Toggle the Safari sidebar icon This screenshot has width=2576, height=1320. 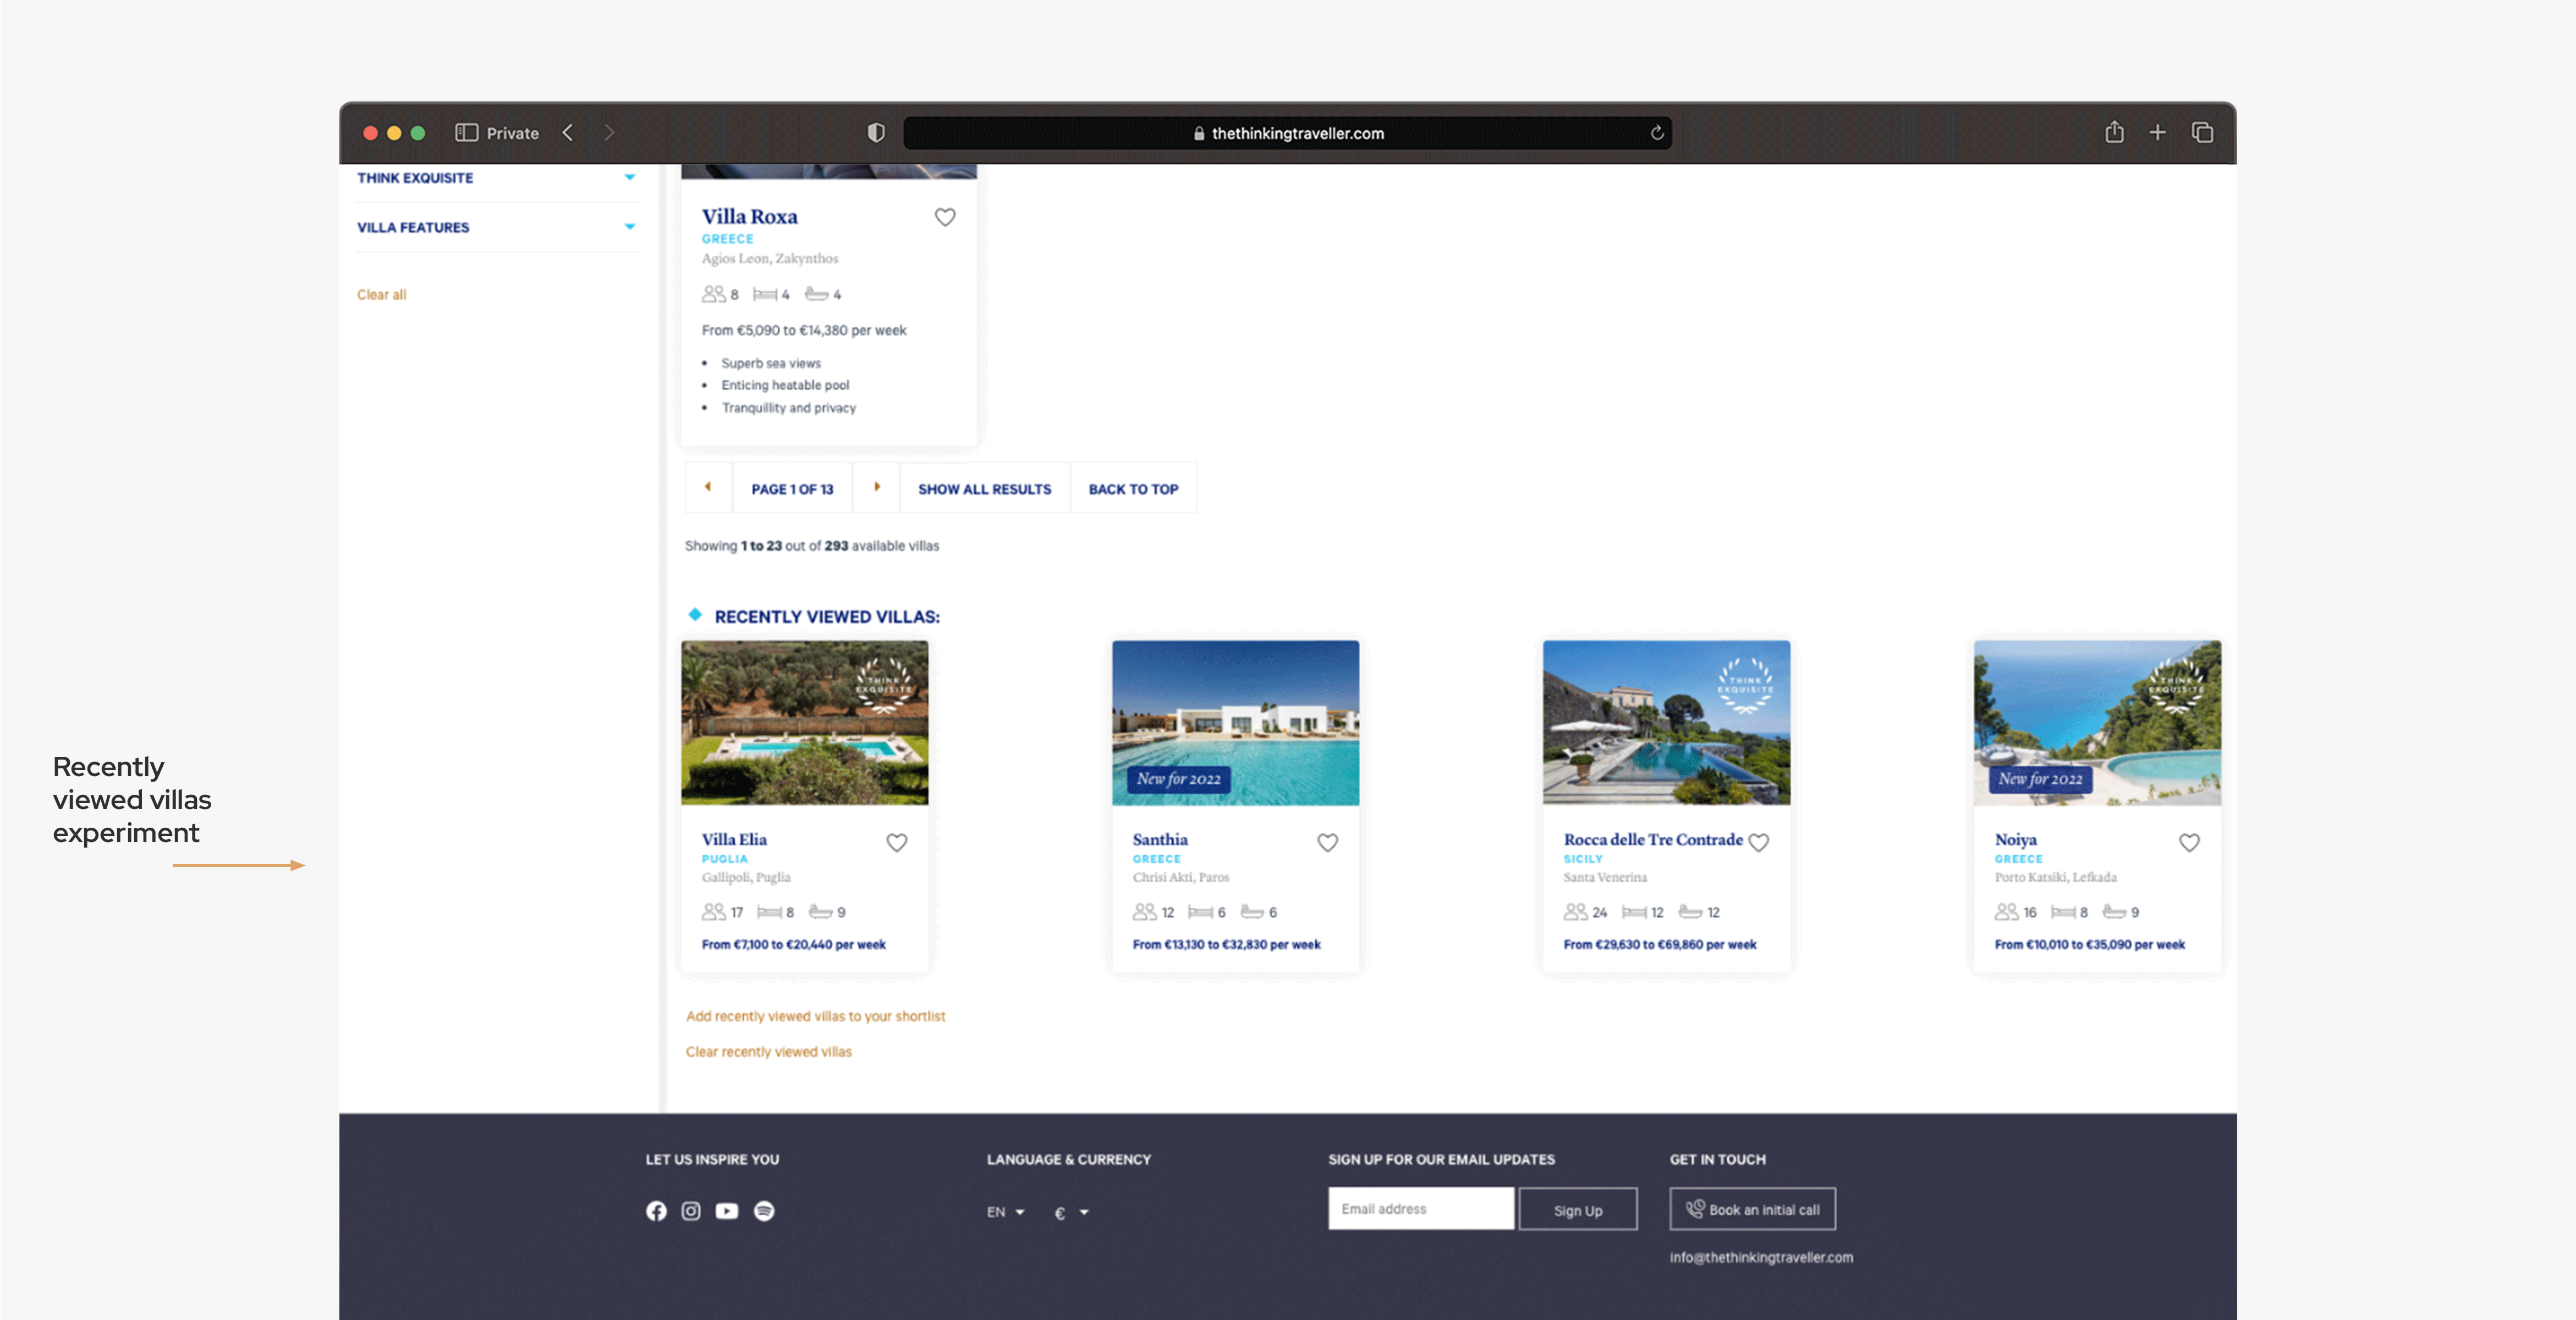click(x=466, y=132)
